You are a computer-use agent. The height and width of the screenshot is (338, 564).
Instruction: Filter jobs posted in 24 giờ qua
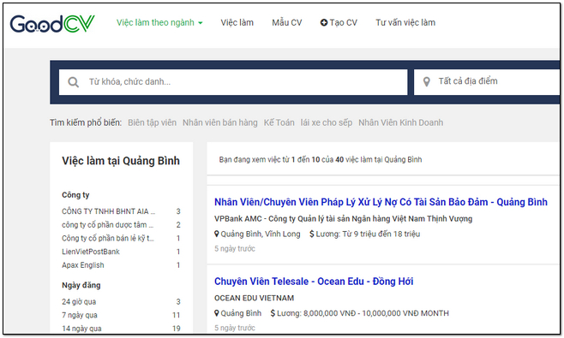click(121, 302)
